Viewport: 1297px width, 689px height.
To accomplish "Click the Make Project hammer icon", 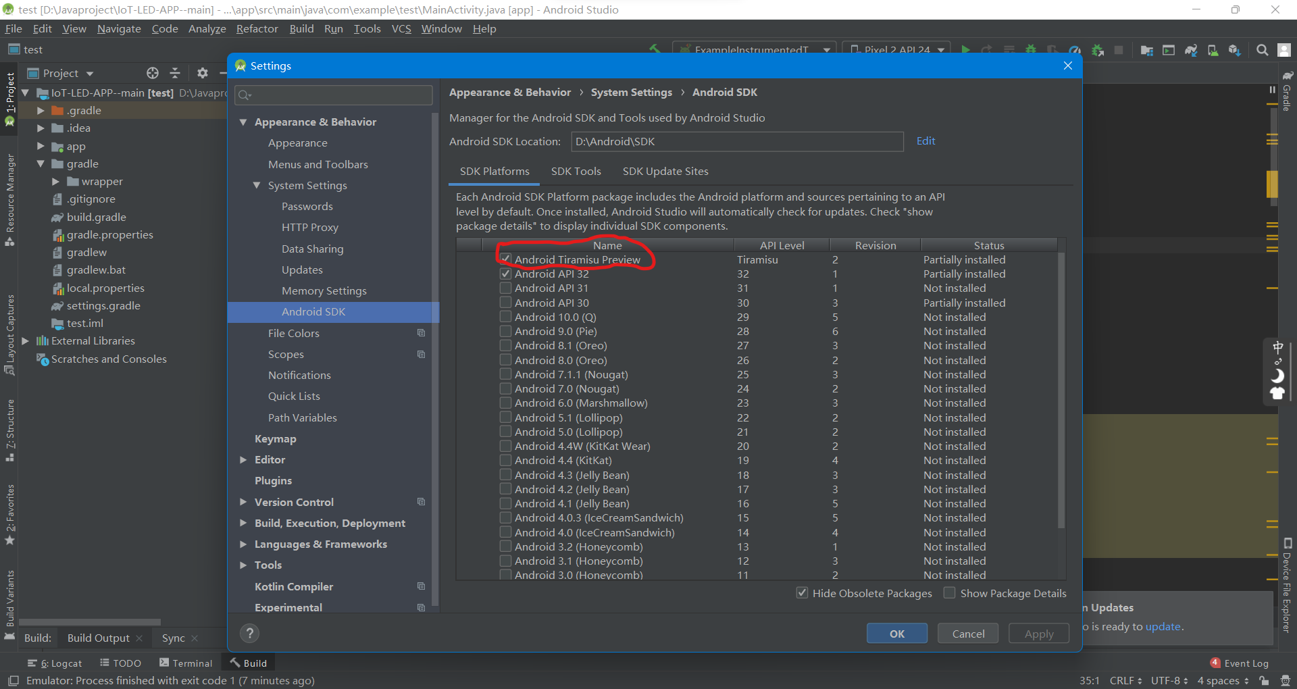I will click(655, 49).
